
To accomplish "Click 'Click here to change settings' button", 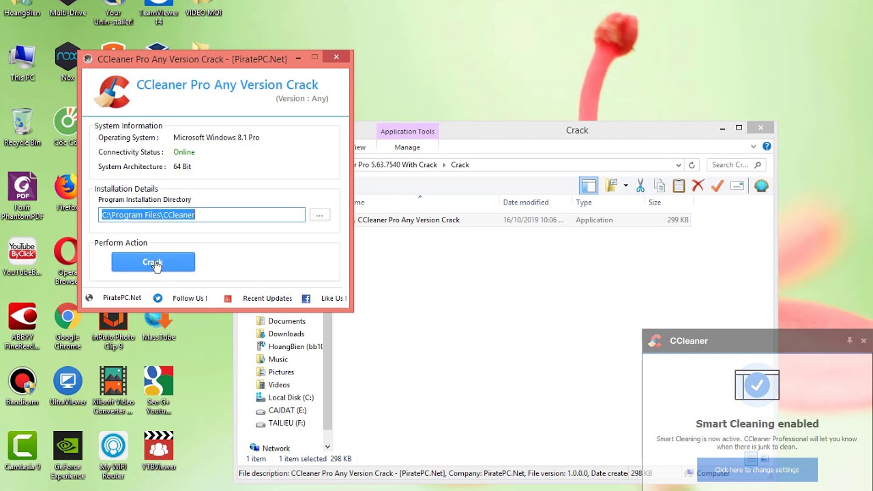I will click(x=757, y=470).
